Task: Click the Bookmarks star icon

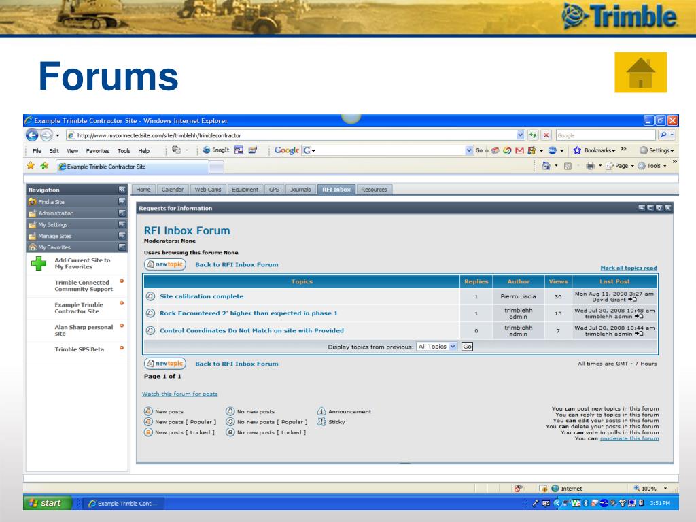Action: (x=577, y=150)
